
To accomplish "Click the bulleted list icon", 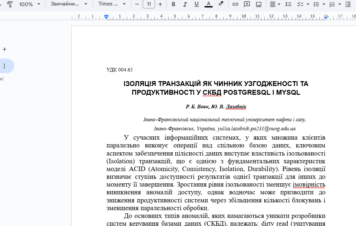I will point(317,4).
